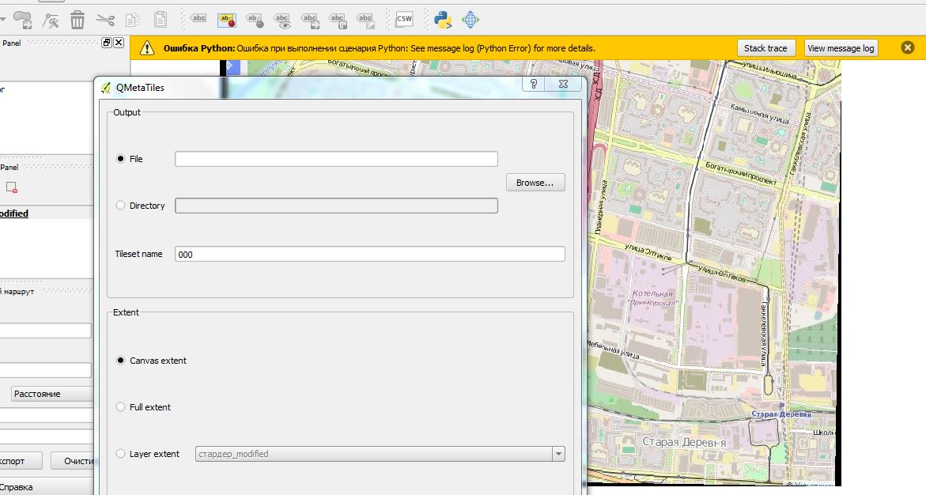This screenshot has width=926, height=495.
Task: Open the Stack trace
Action: pyautogui.click(x=765, y=48)
